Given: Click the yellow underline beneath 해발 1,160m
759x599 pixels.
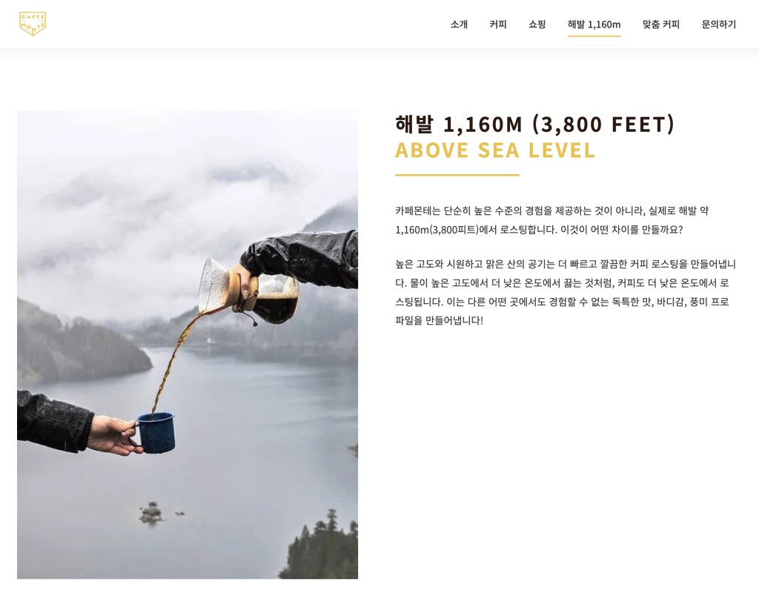Looking at the screenshot, I should click(x=594, y=36).
